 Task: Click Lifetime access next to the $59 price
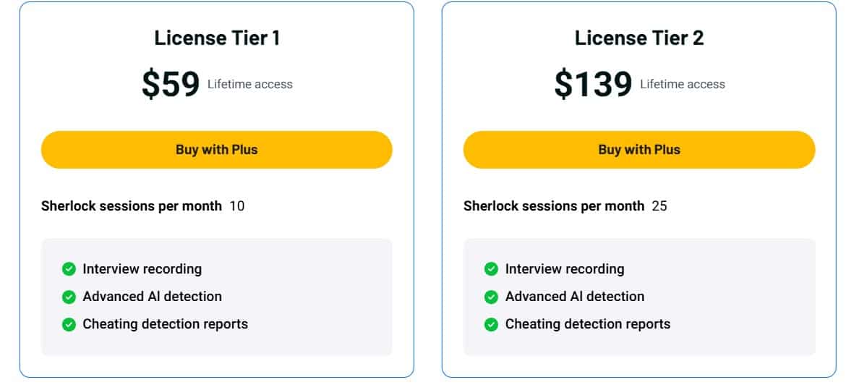pyautogui.click(x=250, y=85)
